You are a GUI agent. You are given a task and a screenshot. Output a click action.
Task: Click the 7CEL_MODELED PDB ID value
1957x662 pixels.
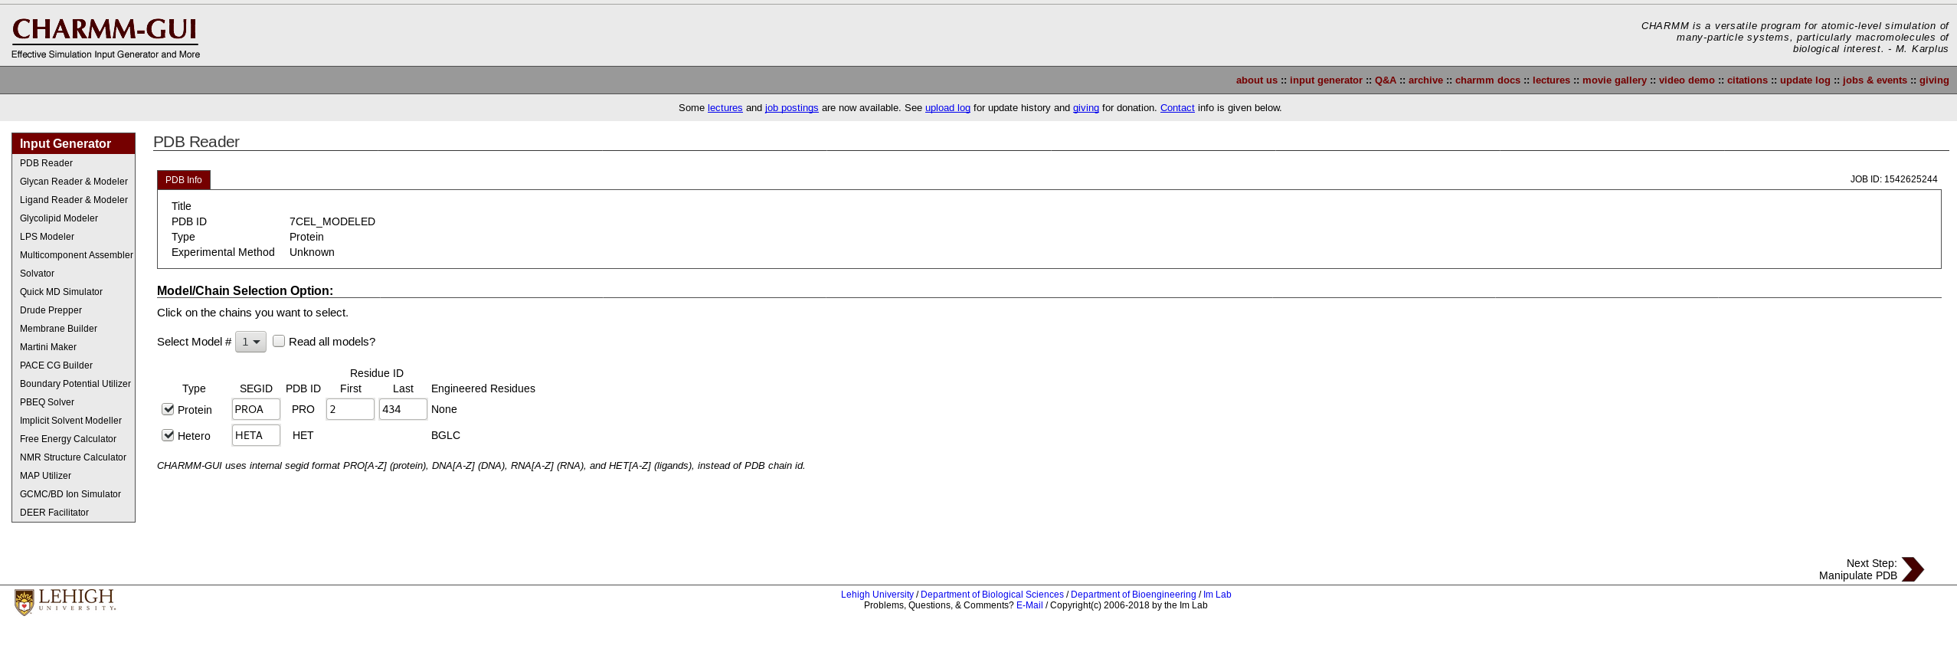(332, 221)
